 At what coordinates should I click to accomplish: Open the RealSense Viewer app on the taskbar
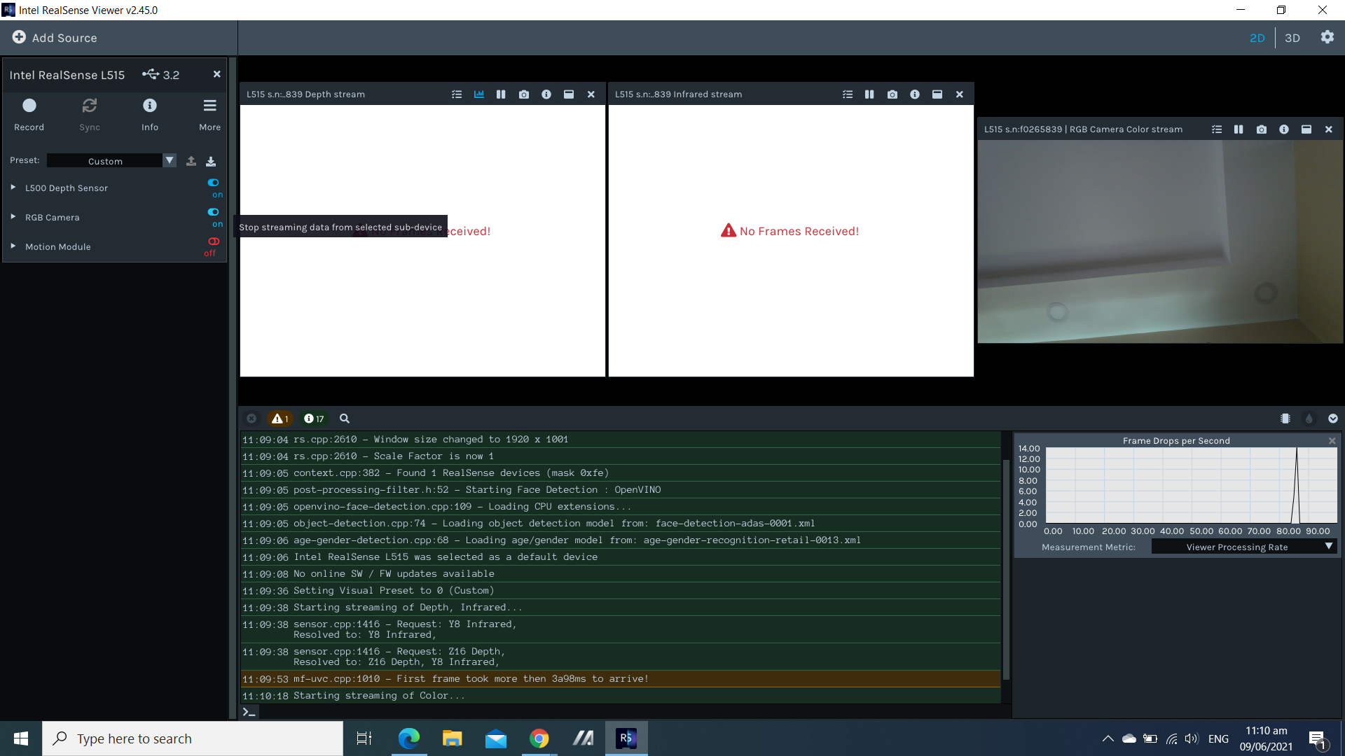pyautogui.click(x=626, y=738)
